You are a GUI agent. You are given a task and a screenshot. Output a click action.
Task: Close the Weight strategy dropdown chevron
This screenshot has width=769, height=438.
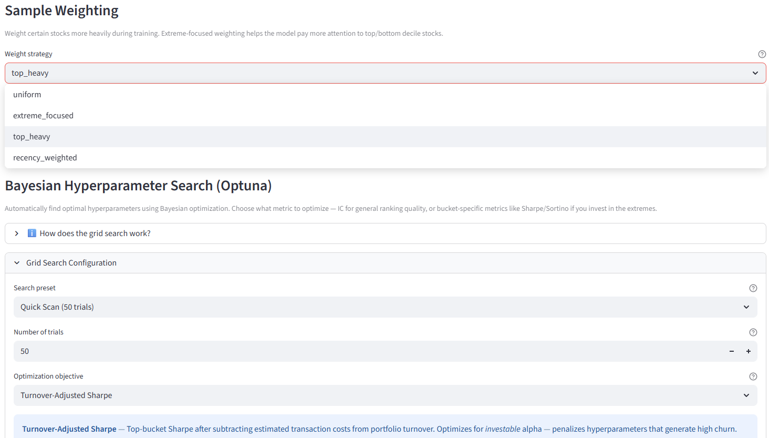click(755, 73)
